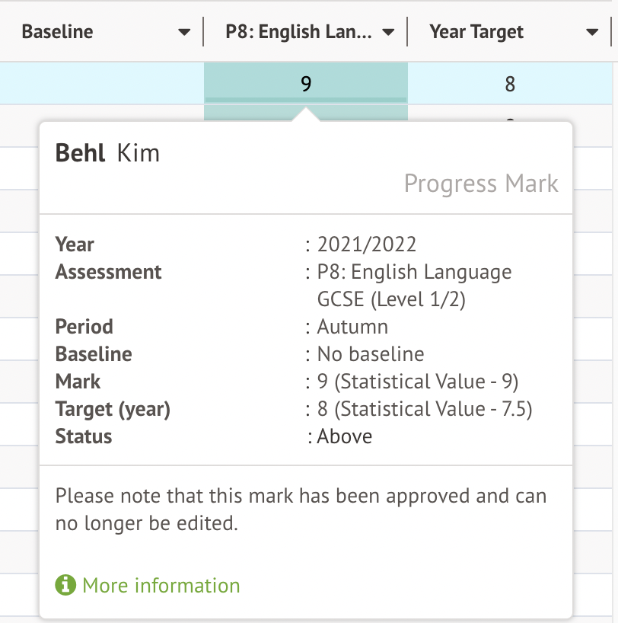Click the No baseline value text
The height and width of the screenshot is (623, 618).
point(371,354)
